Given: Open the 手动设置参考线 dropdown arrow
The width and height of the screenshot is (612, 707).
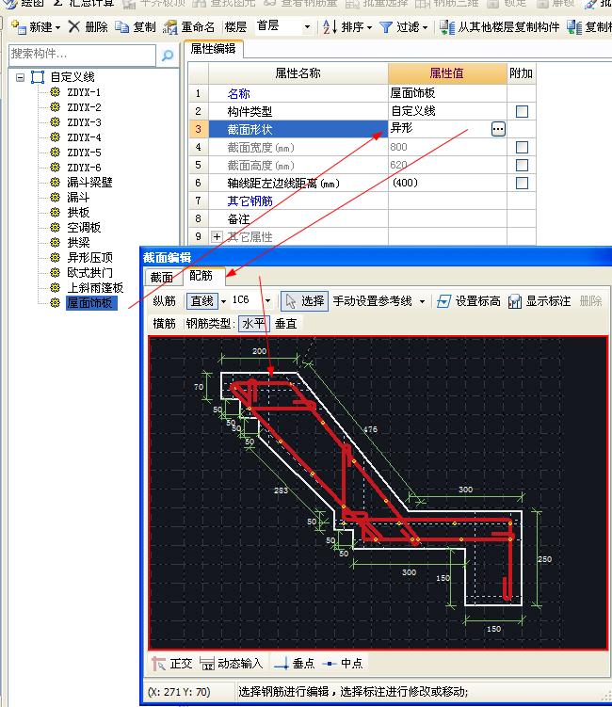Looking at the screenshot, I should 422,301.
